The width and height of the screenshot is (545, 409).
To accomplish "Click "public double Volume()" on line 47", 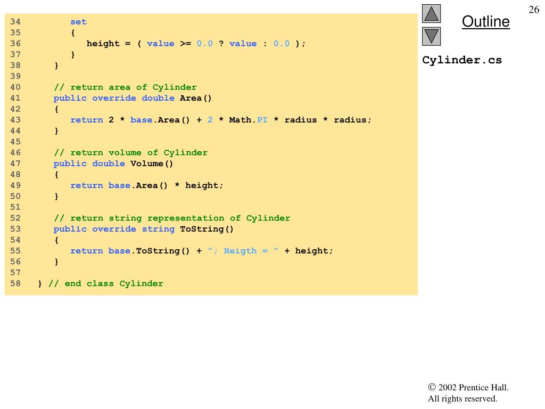I will pos(113,163).
